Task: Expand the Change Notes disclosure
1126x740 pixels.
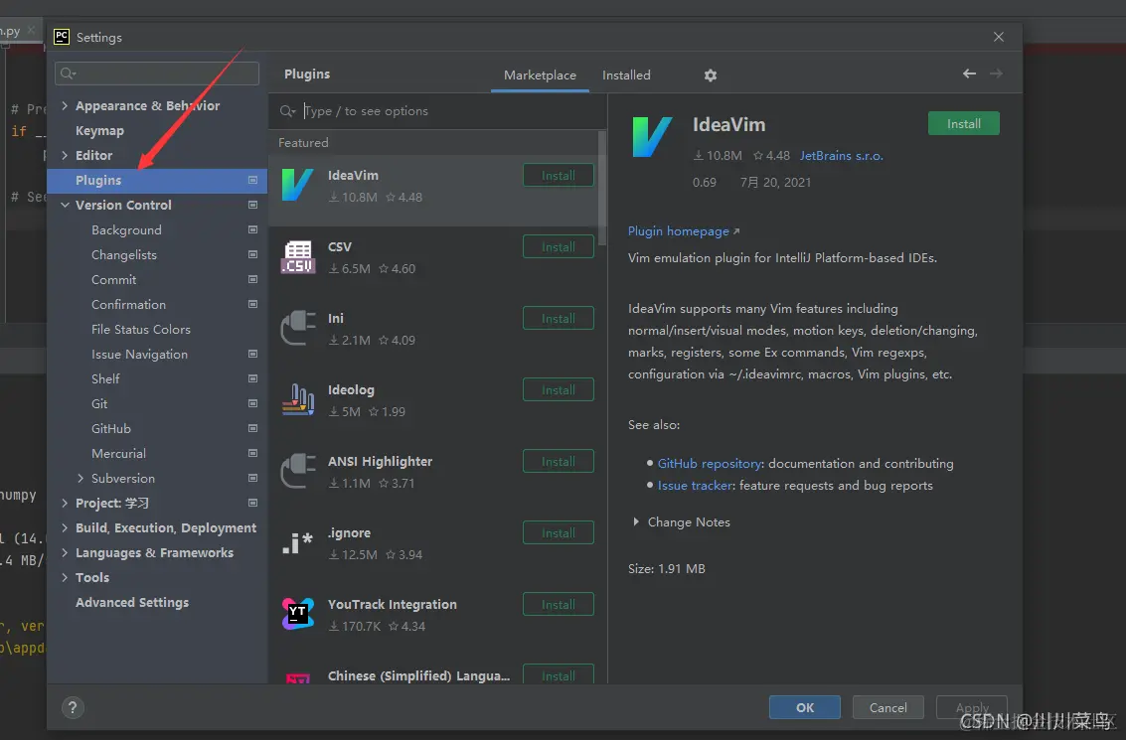Action: (x=636, y=521)
